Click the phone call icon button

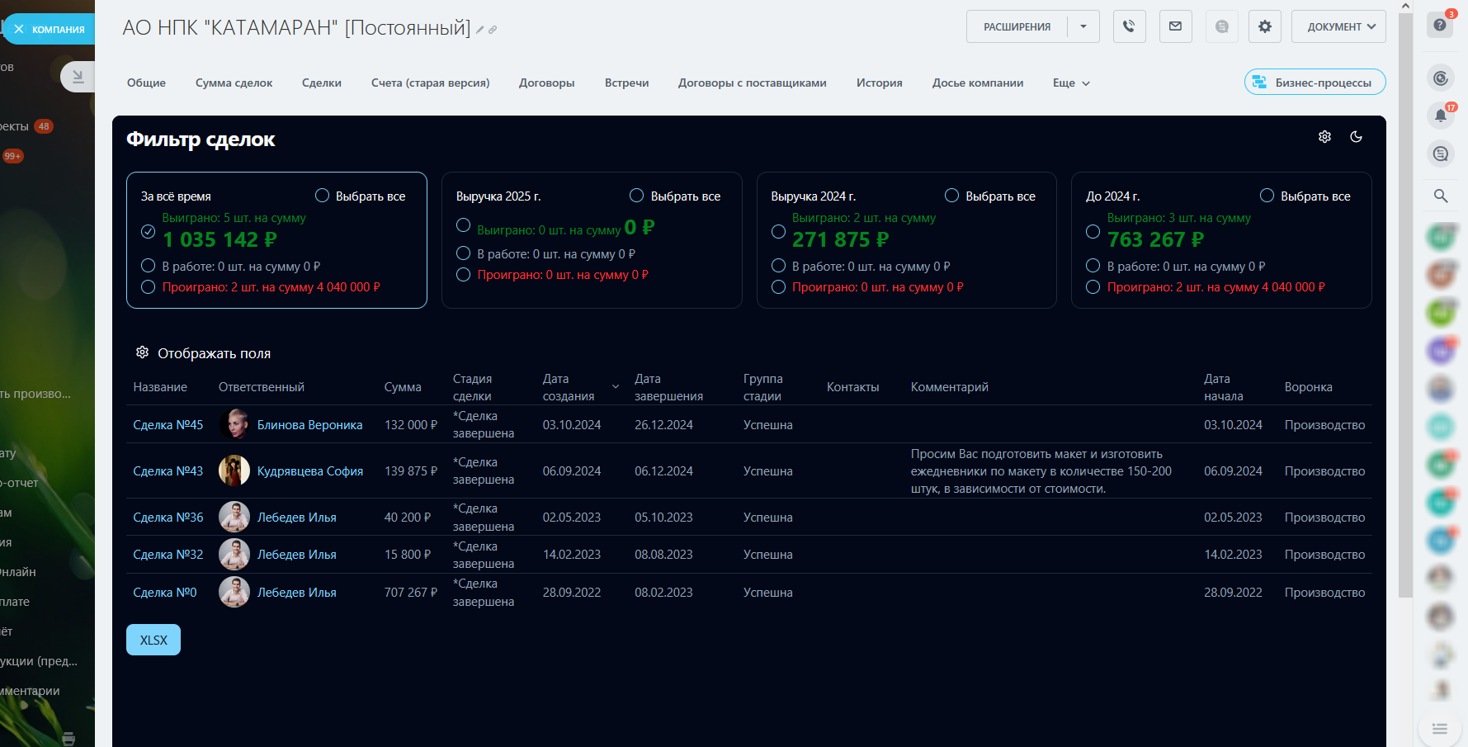pyautogui.click(x=1129, y=26)
